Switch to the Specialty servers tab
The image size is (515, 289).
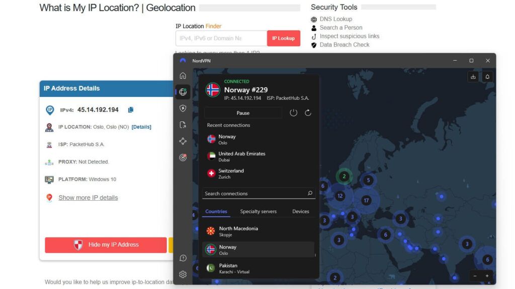(x=258, y=211)
